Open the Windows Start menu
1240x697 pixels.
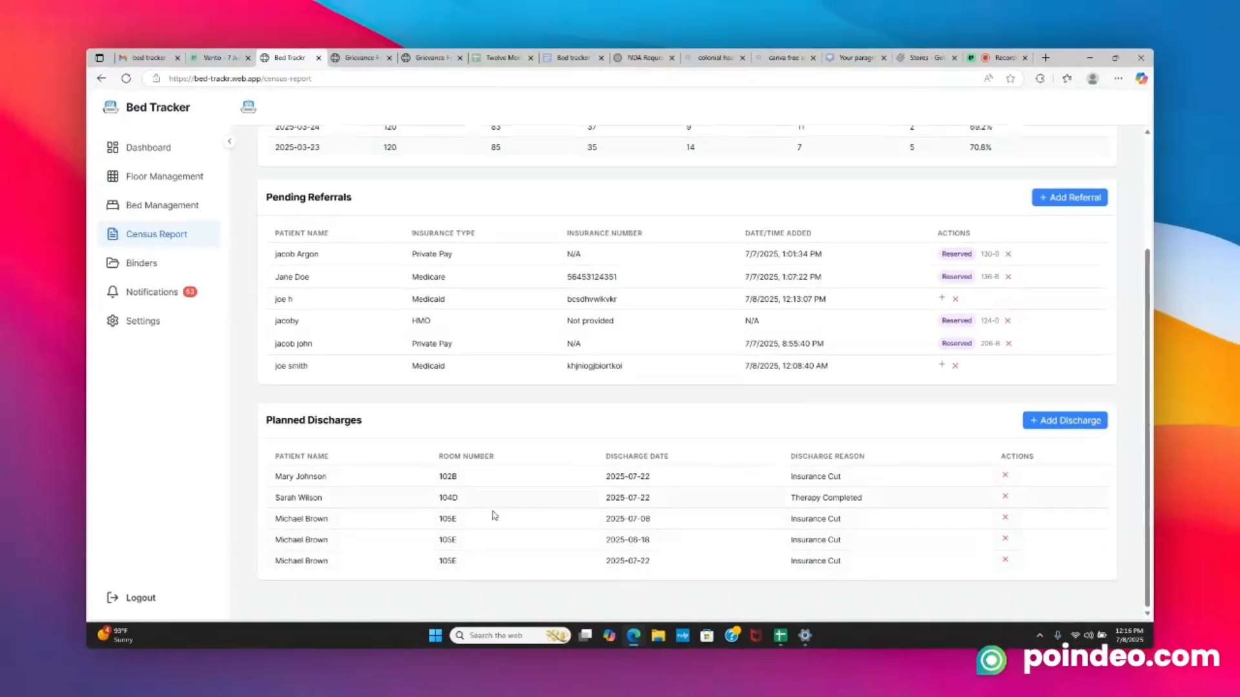pyautogui.click(x=435, y=635)
